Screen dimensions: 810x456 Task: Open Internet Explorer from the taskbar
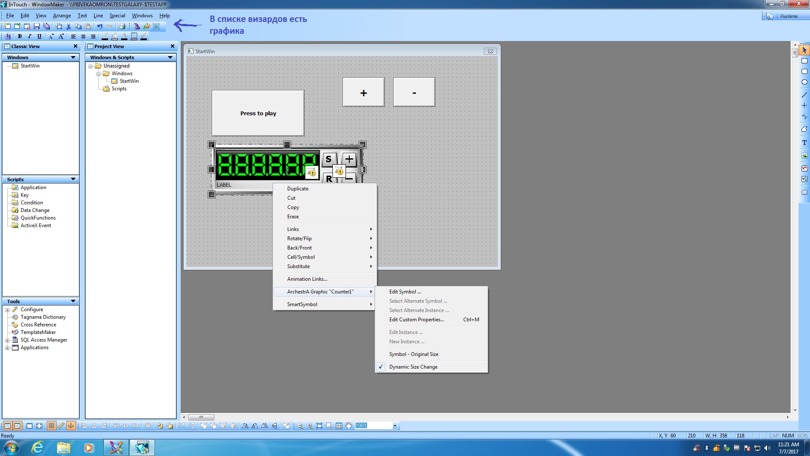click(38, 448)
